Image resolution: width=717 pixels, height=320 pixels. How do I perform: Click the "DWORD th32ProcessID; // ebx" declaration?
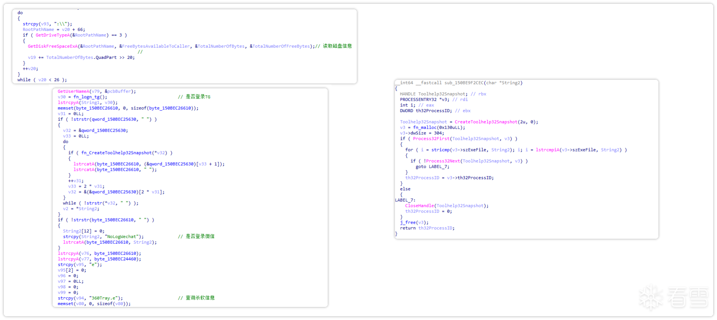point(435,111)
